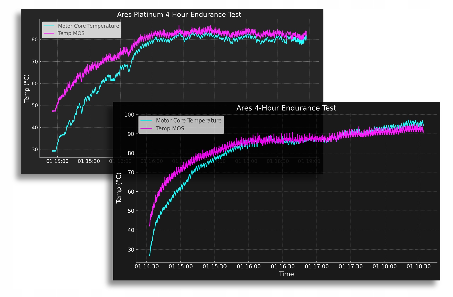
Task: Select the '01 18:00' time tick label
Action: [x=385, y=266]
